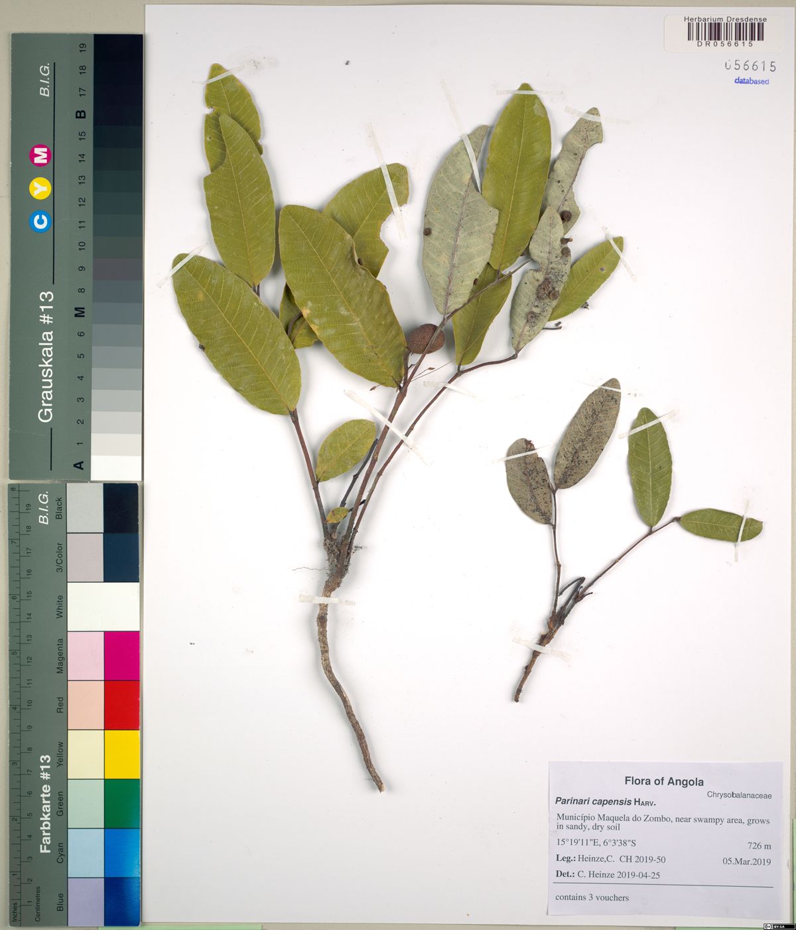796x930 pixels.
Task: Pick the light cyan swatch
Action: [x=86, y=852]
